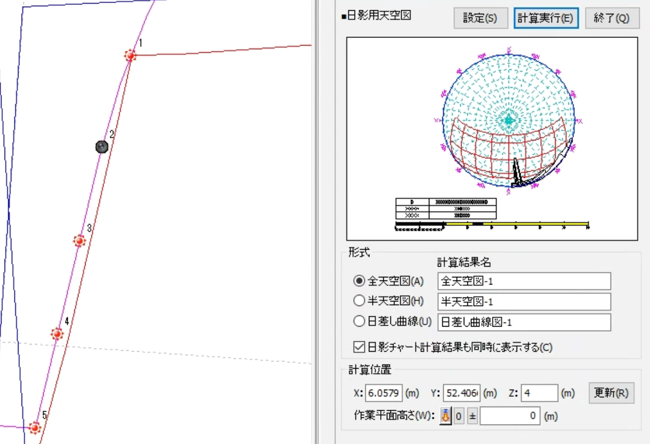The height and width of the screenshot is (444, 650).
Task: Select red measurement point 1 in drawing
Action: 130,55
